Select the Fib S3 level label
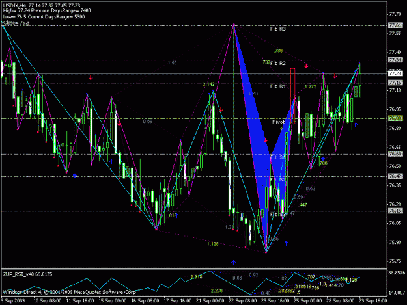 277,215
